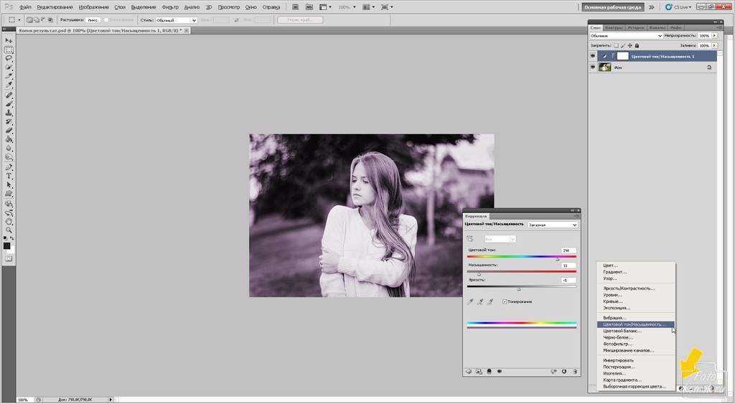Switch to the История tab
Screen dimensions: 735x404
point(636,28)
